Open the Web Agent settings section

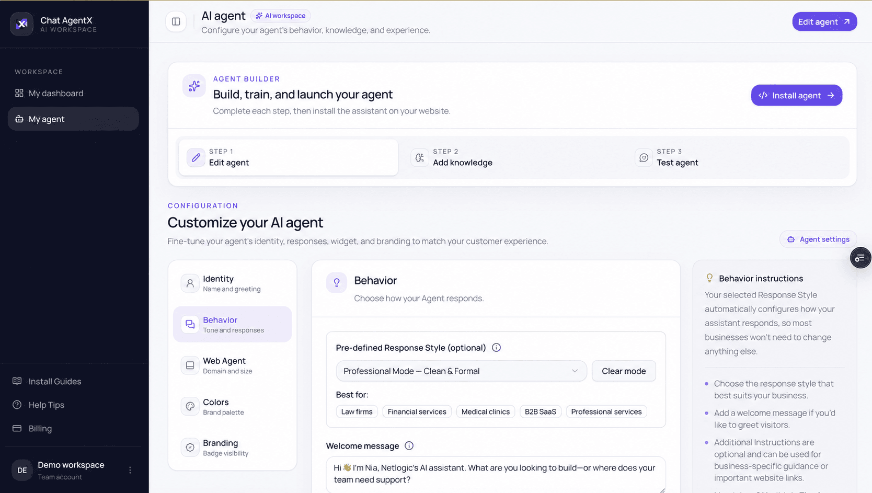tap(233, 365)
